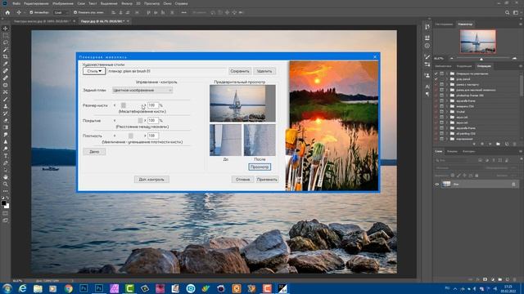Open the Search icon at top right

508,13
